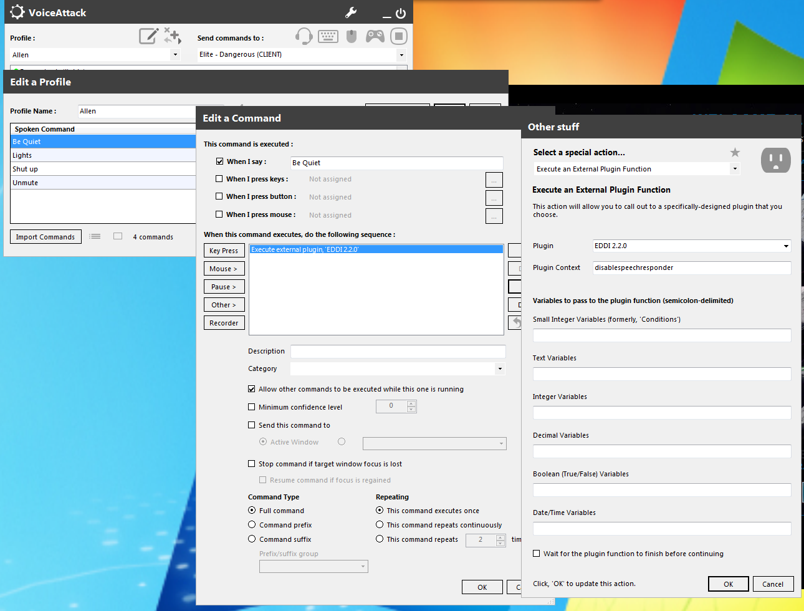Click the power icon in VoiceAttack title bar
Viewport: 804px width, 611px height.
point(401,12)
